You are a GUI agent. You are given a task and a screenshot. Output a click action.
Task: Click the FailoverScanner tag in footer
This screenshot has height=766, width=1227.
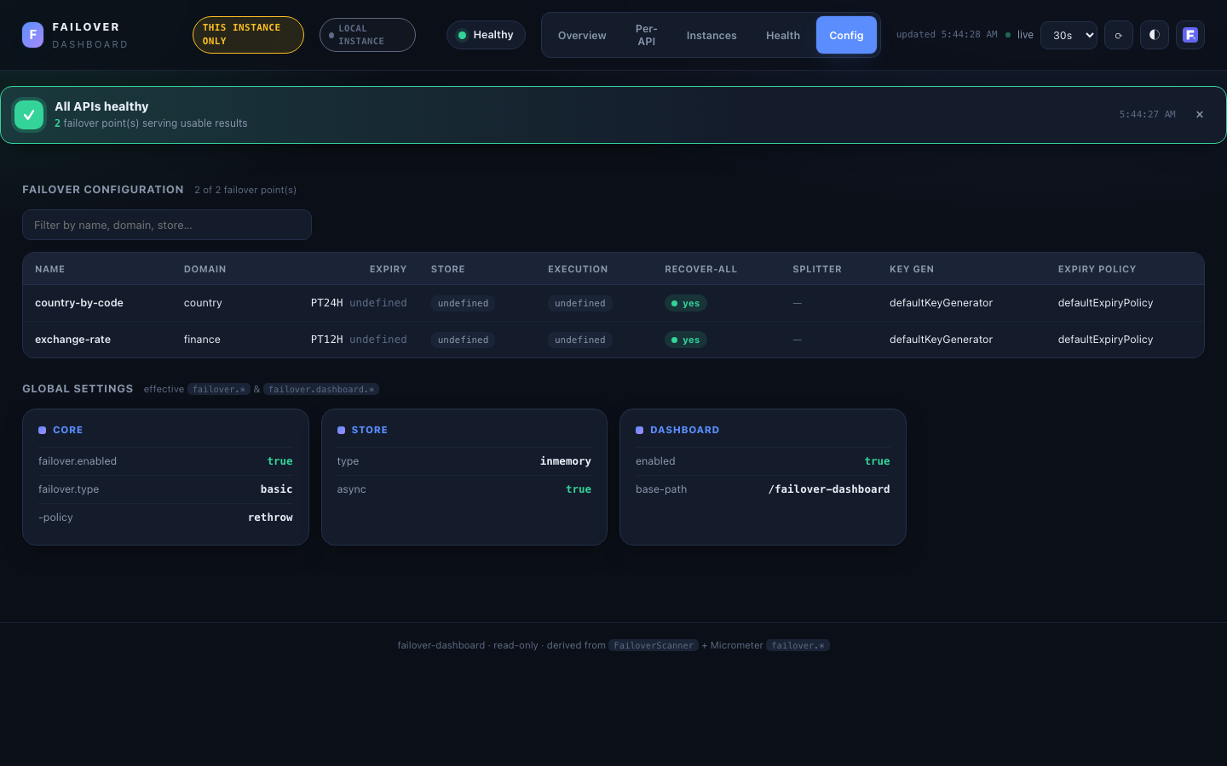(654, 645)
